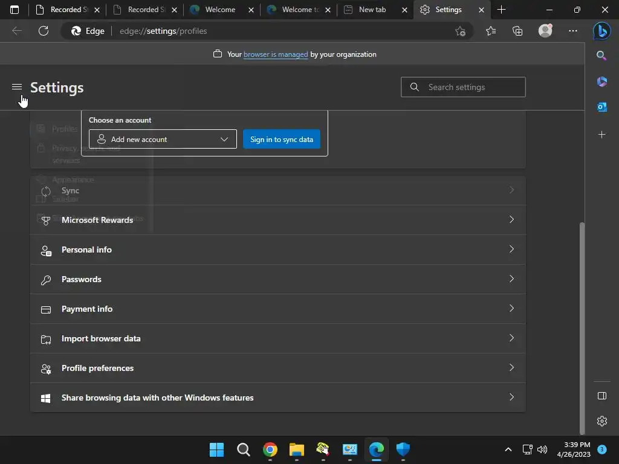Open notification center badge
Viewport: 619px width, 464px height.
click(x=601, y=449)
